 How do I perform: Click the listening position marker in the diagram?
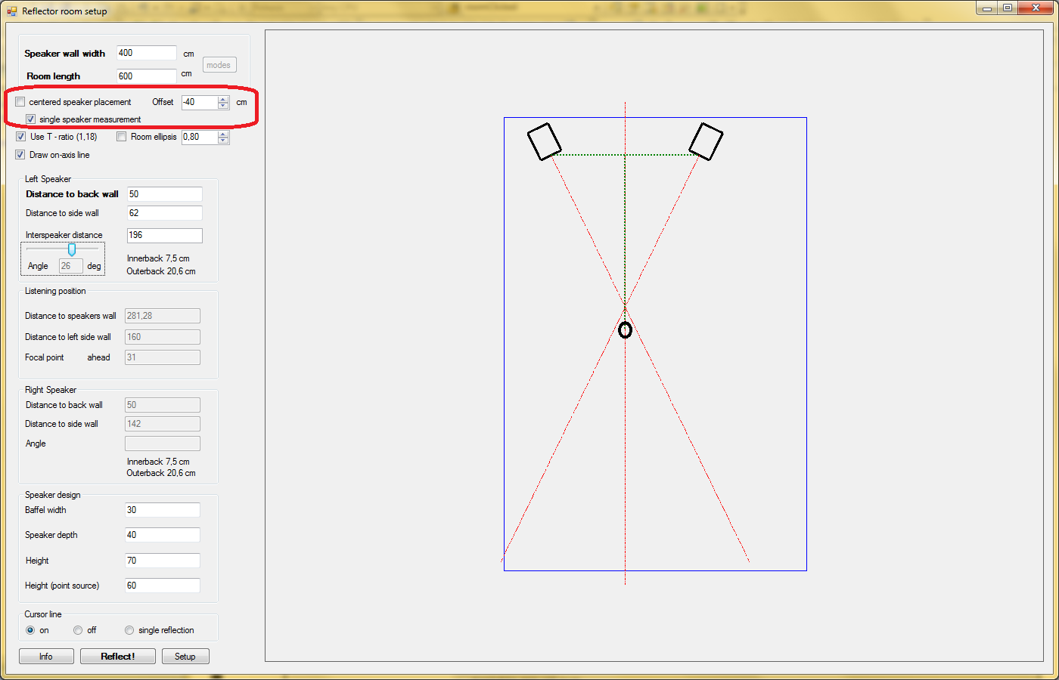625,330
